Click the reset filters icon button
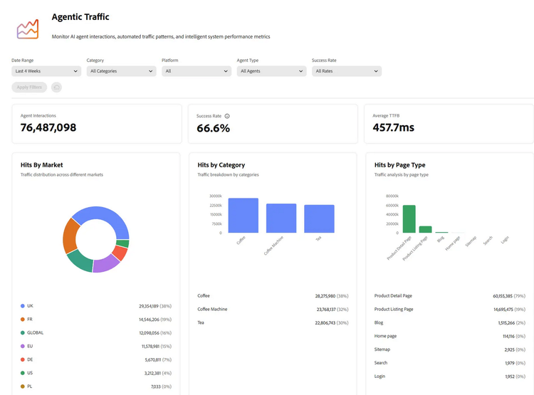534x395 pixels. click(x=56, y=88)
